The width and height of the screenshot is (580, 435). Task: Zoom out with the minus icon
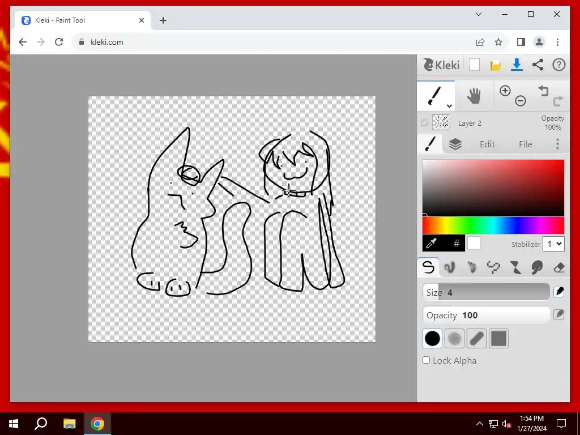pos(520,101)
